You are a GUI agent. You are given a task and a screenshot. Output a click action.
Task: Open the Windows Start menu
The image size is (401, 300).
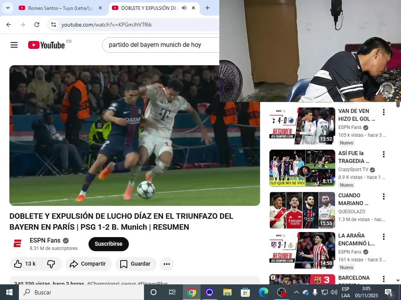[x=9, y=292]
